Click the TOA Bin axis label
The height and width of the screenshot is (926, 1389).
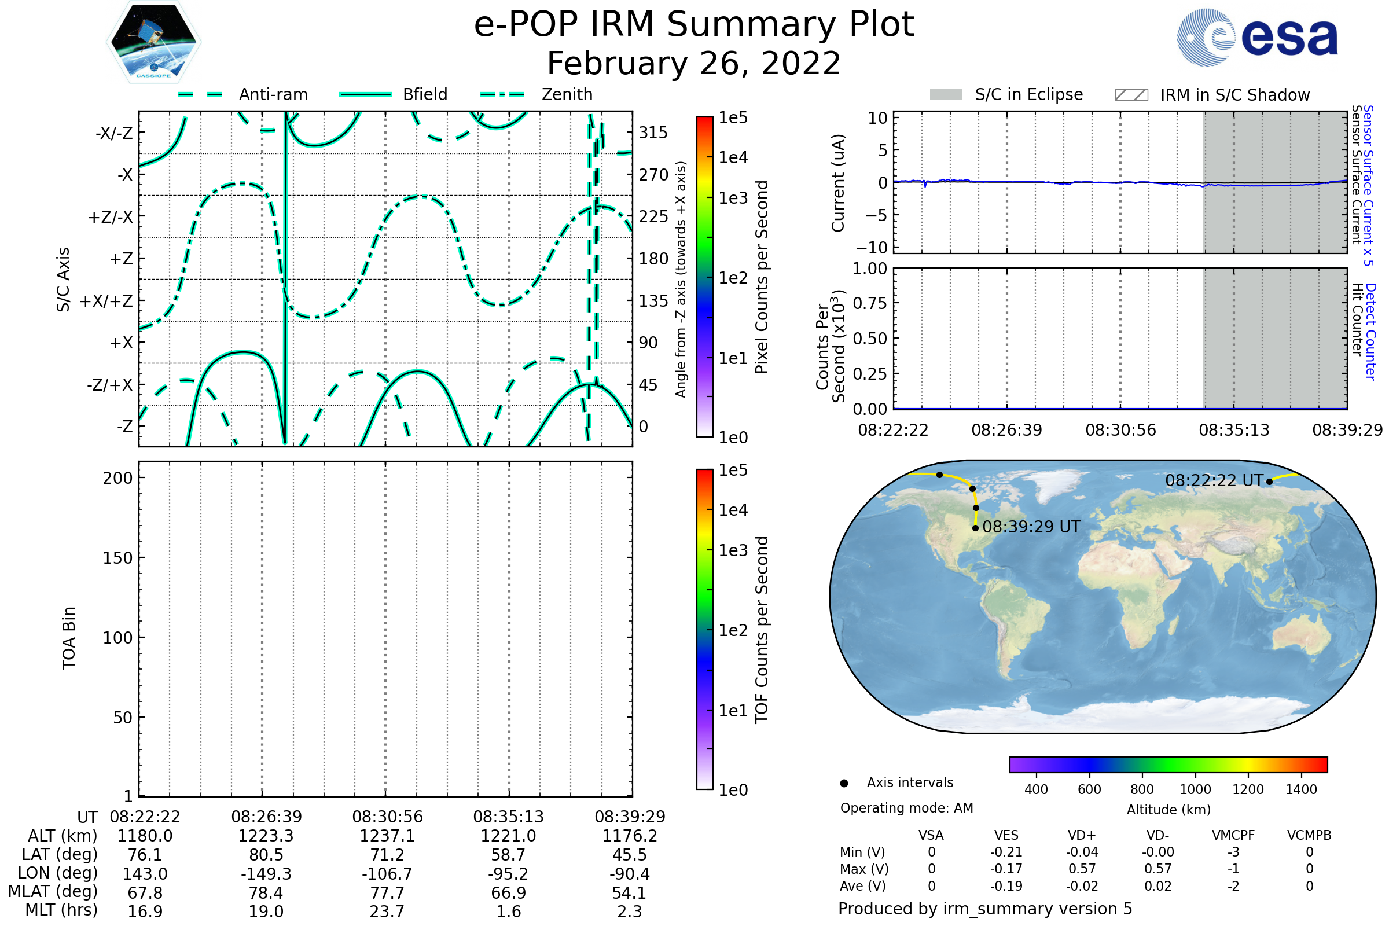click(x=68, y=637)
